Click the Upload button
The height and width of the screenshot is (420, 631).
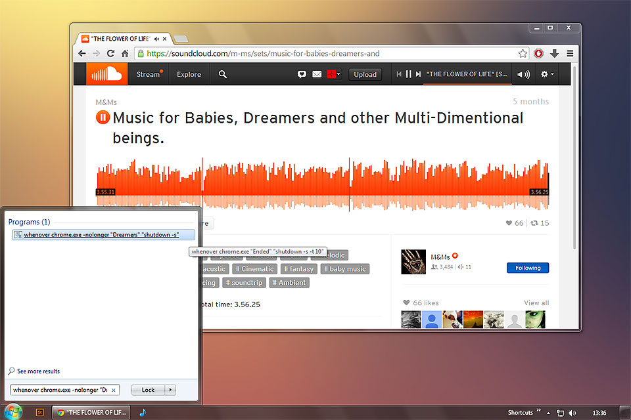365,74
